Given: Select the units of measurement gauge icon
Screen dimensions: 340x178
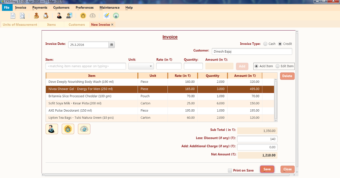Looking at the screenshot, I should (x=93, y=16).
